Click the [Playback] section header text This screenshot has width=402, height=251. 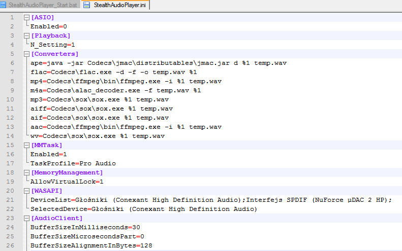coord(50,36)
